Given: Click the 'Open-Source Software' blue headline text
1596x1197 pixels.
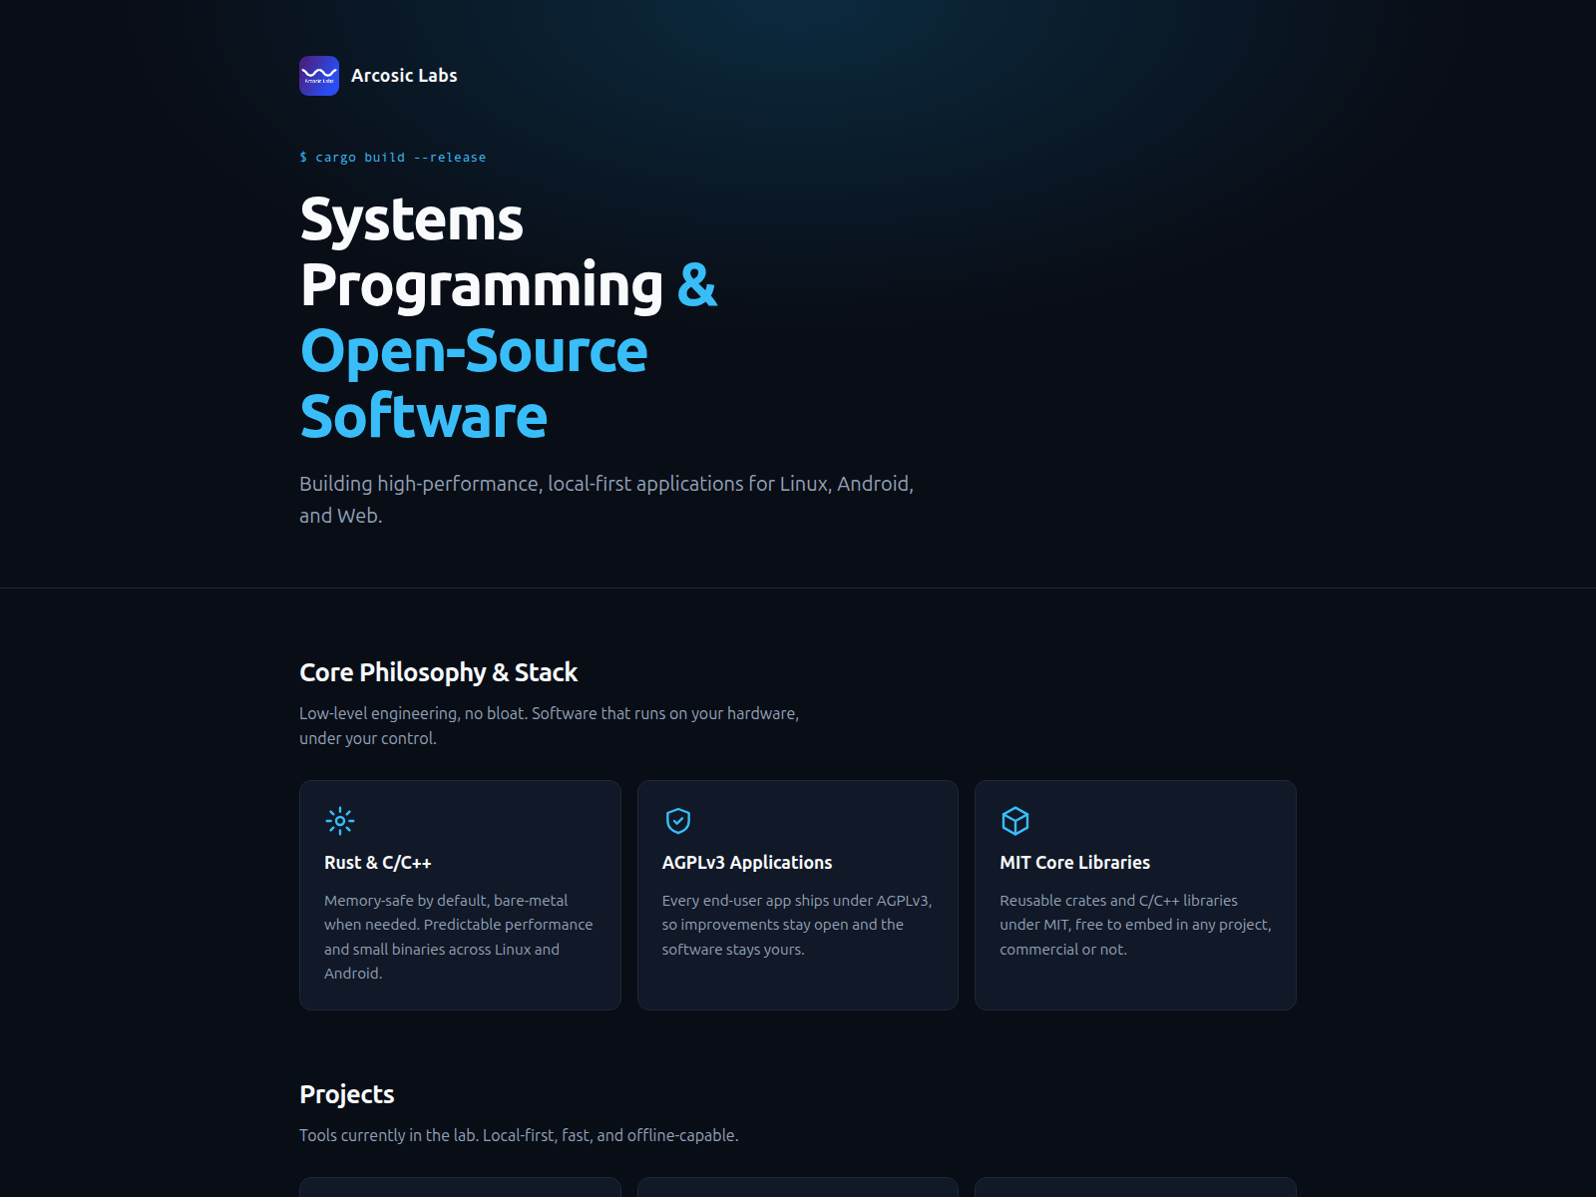Looking at the screenshot, I should [x=475, y=384].
